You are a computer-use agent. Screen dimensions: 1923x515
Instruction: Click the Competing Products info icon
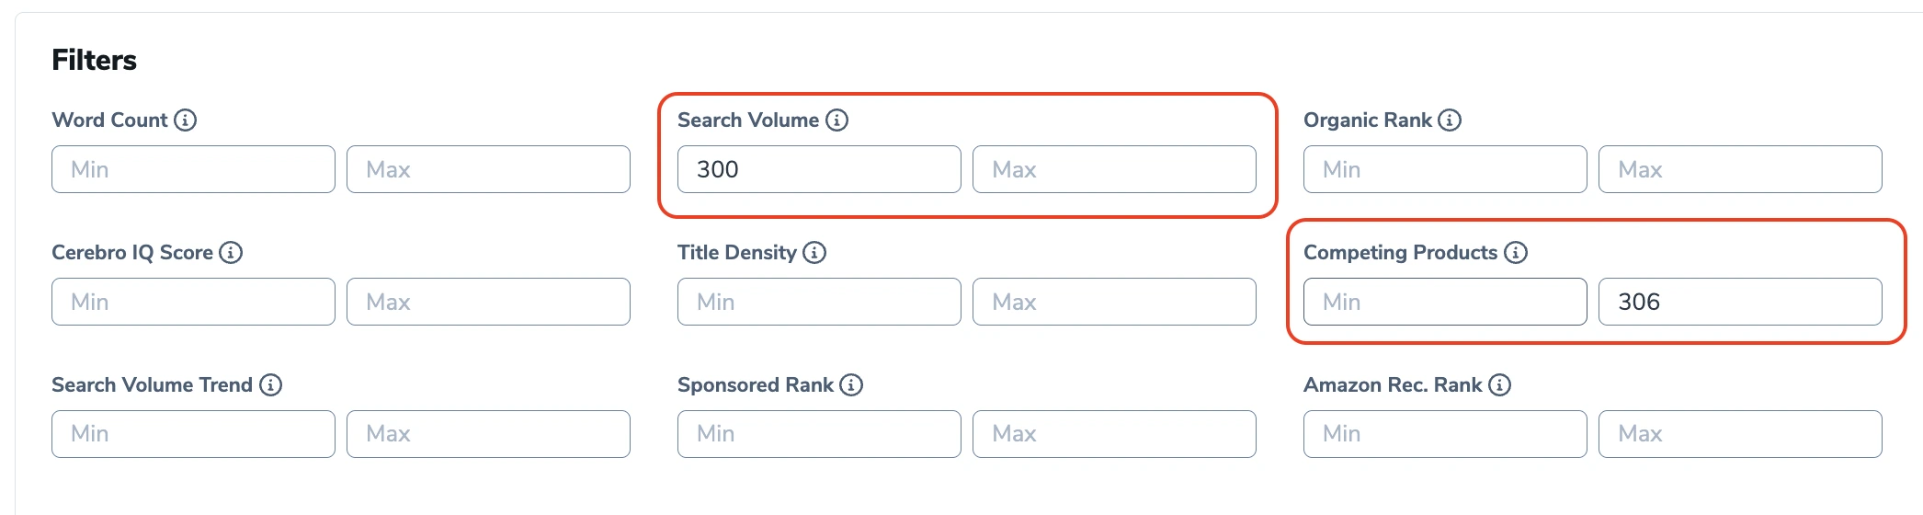pos(1516,253)
